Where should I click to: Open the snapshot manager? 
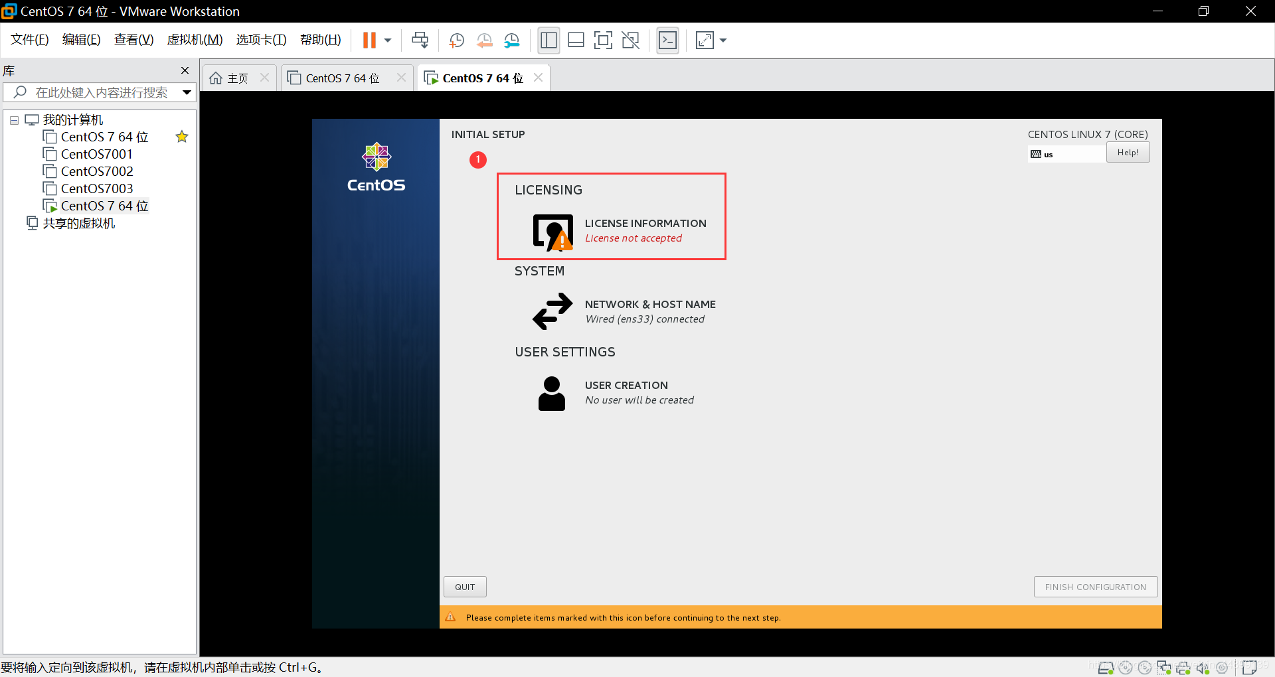[511, 40]
